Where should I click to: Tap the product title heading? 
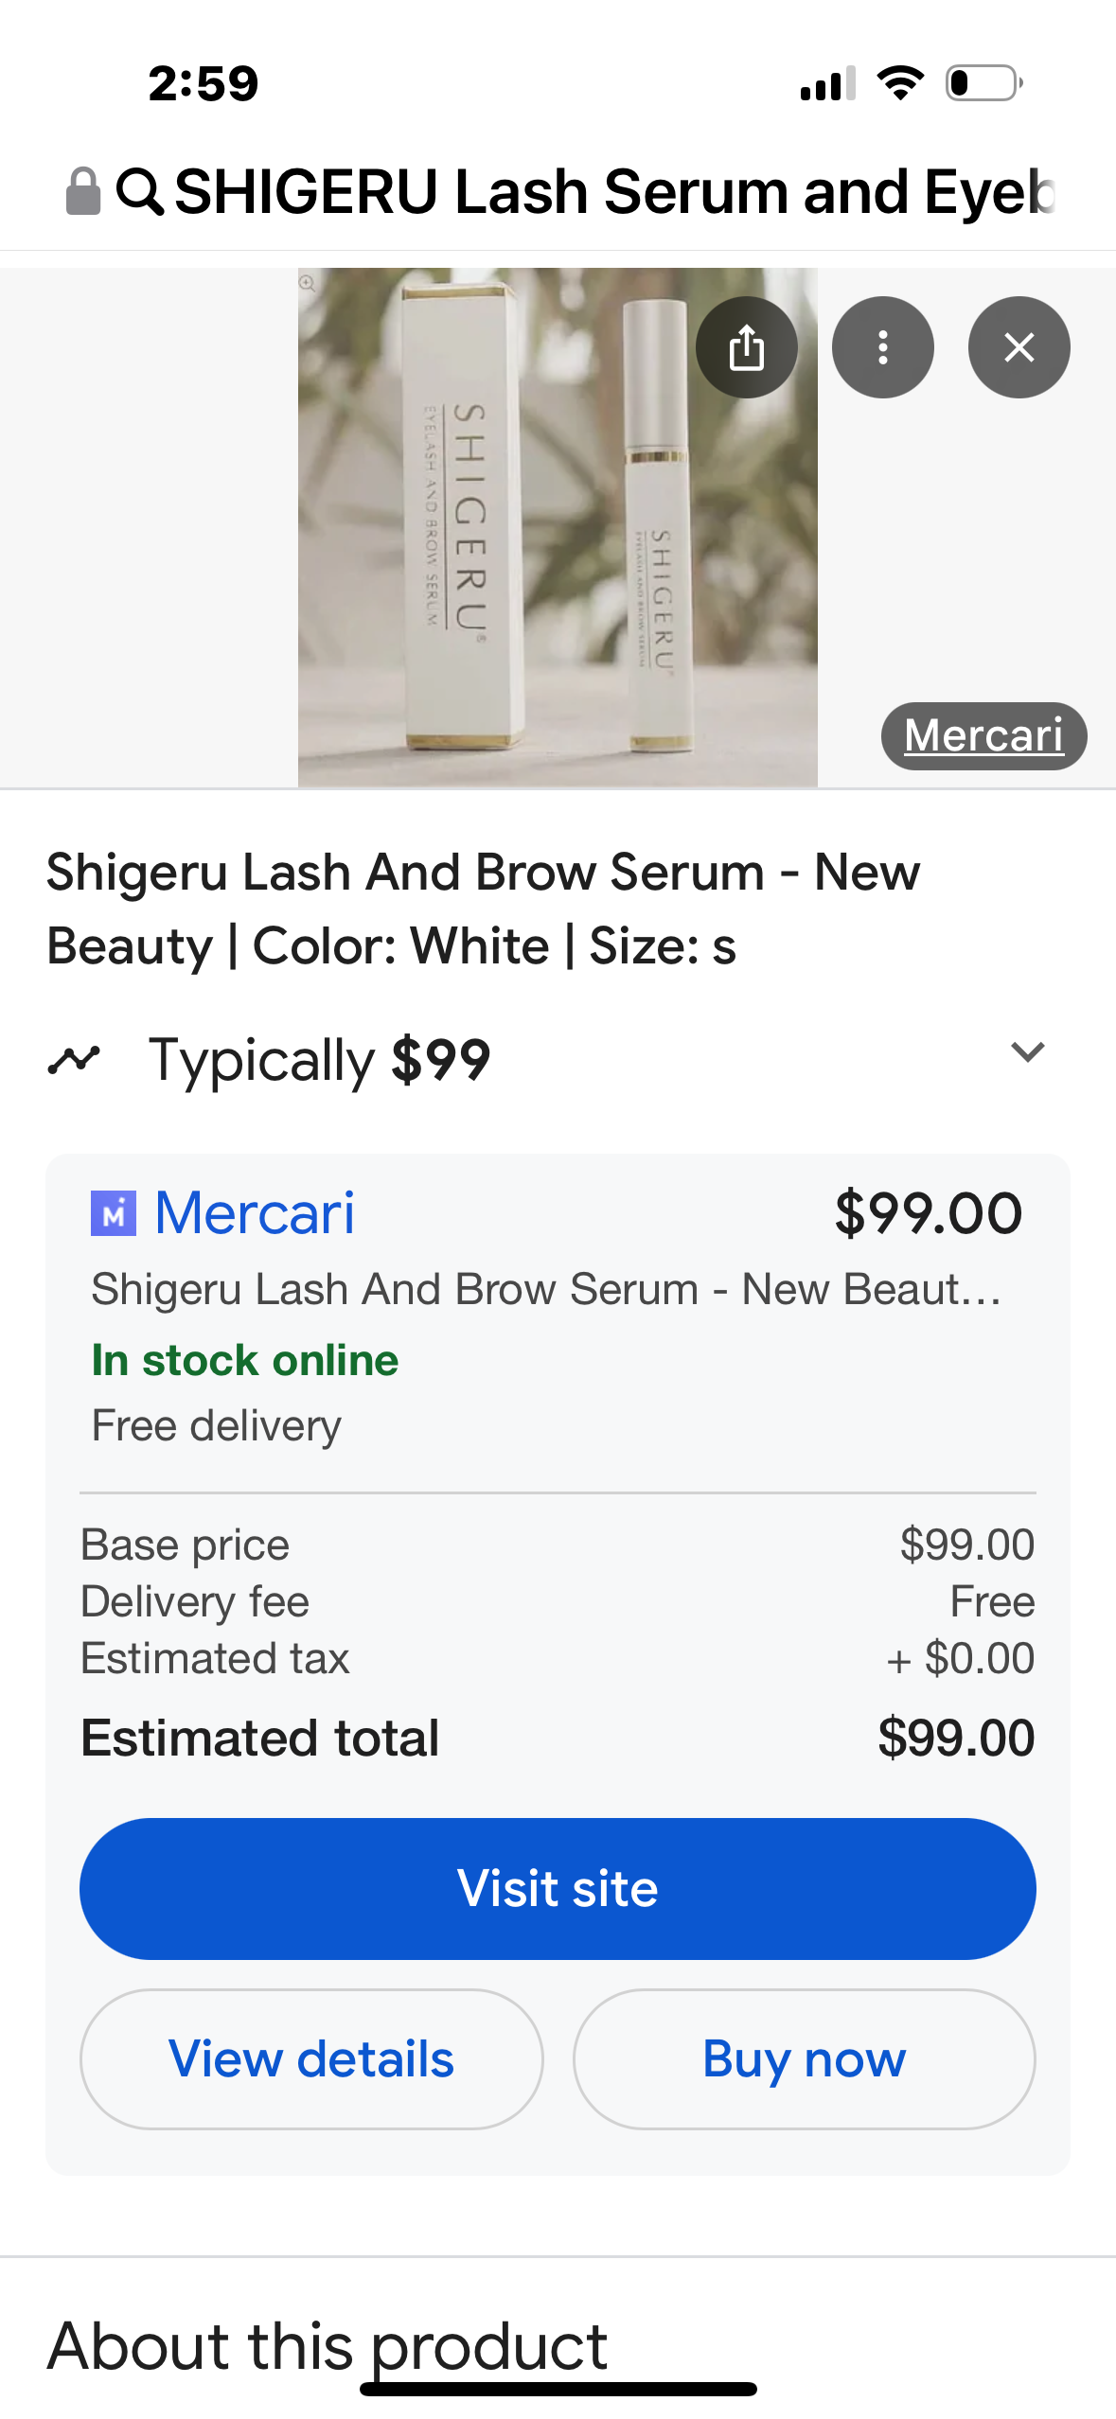[483, 909]
